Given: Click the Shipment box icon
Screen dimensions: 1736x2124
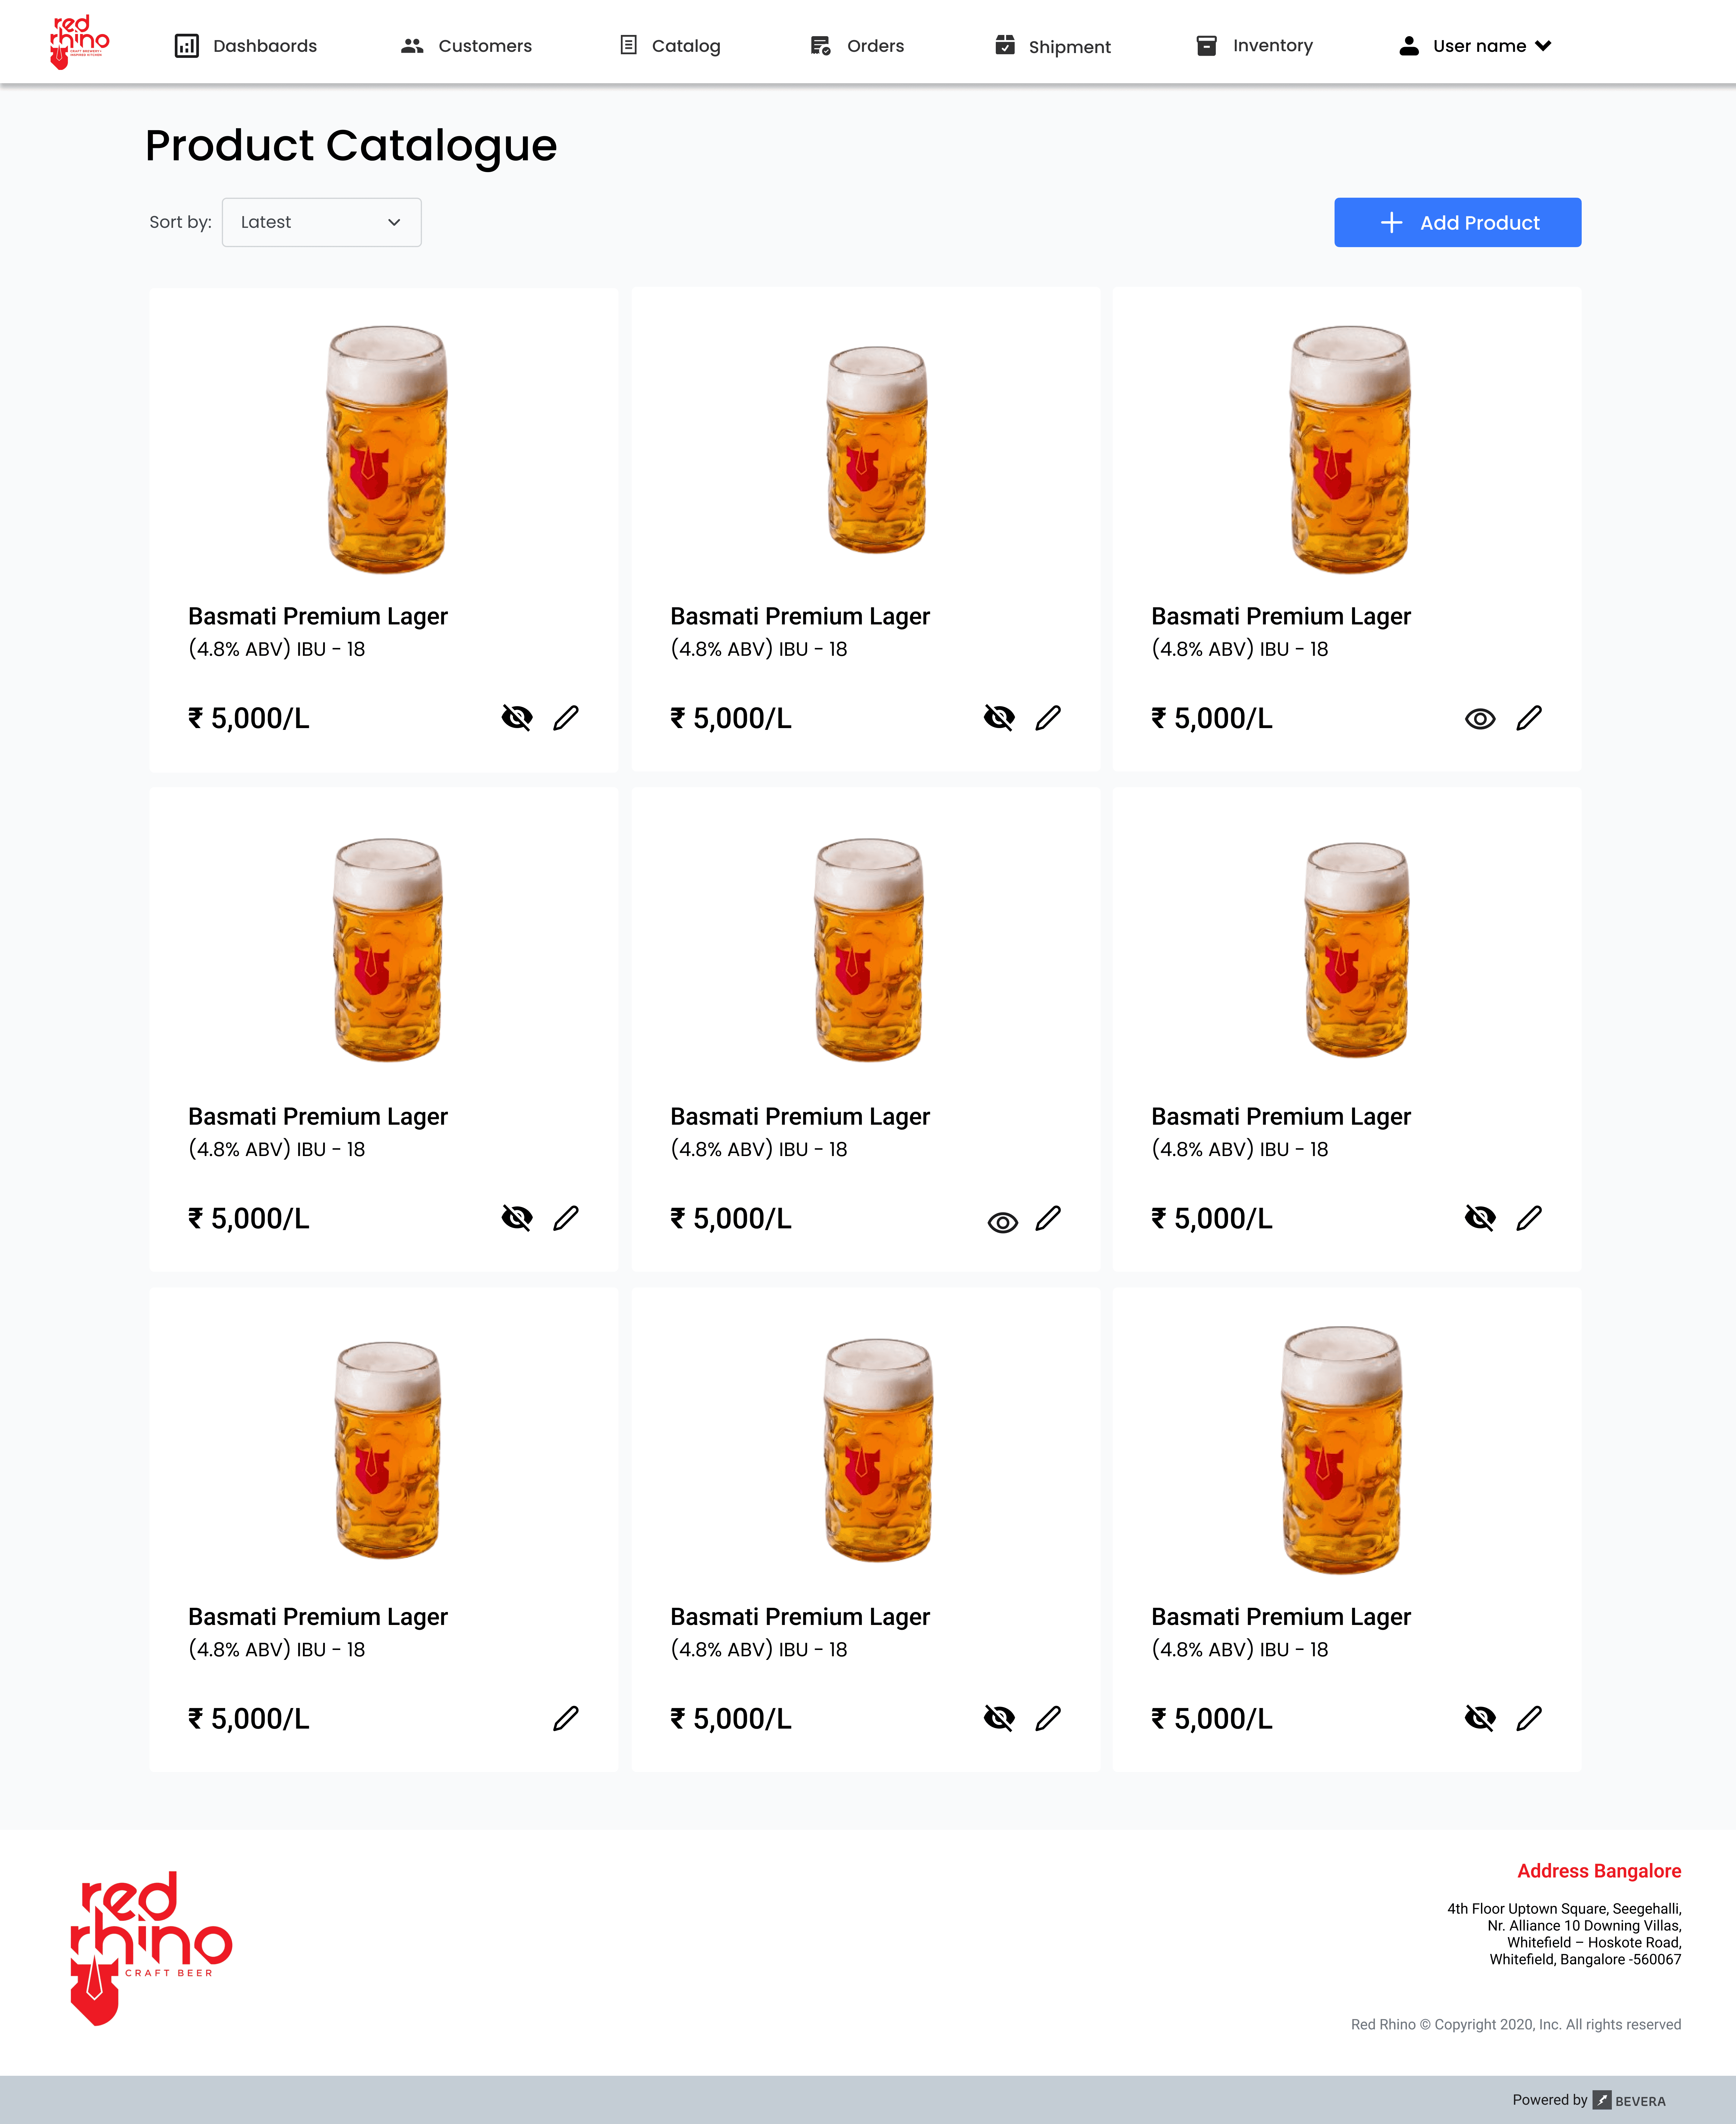Looking at the screenshot, I should (1005, 45).
